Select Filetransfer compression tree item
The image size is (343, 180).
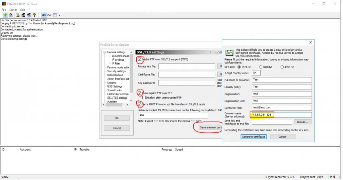(x=118, y=94)
